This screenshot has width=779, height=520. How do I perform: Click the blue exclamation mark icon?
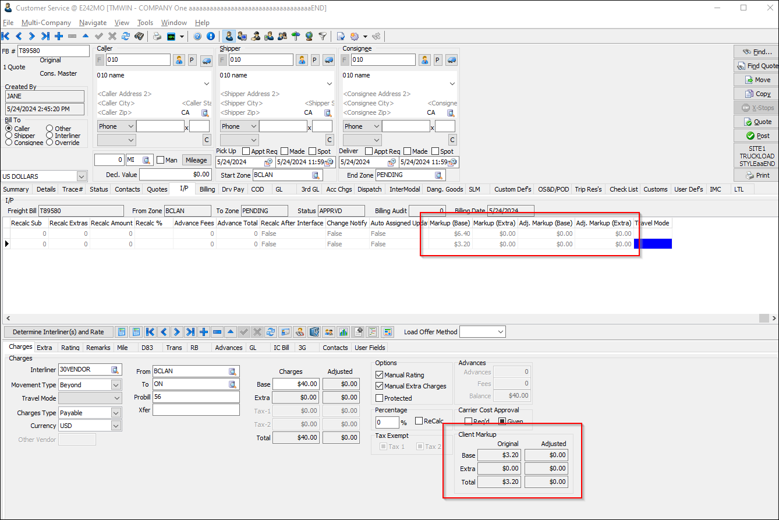click(211, 36)
